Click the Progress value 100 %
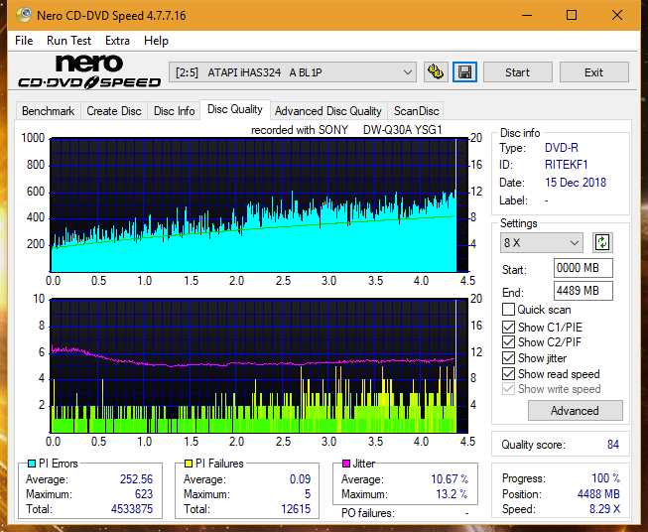Image resolution: width=648 pixels, height=532 pixels. click(x=606, y=478)
